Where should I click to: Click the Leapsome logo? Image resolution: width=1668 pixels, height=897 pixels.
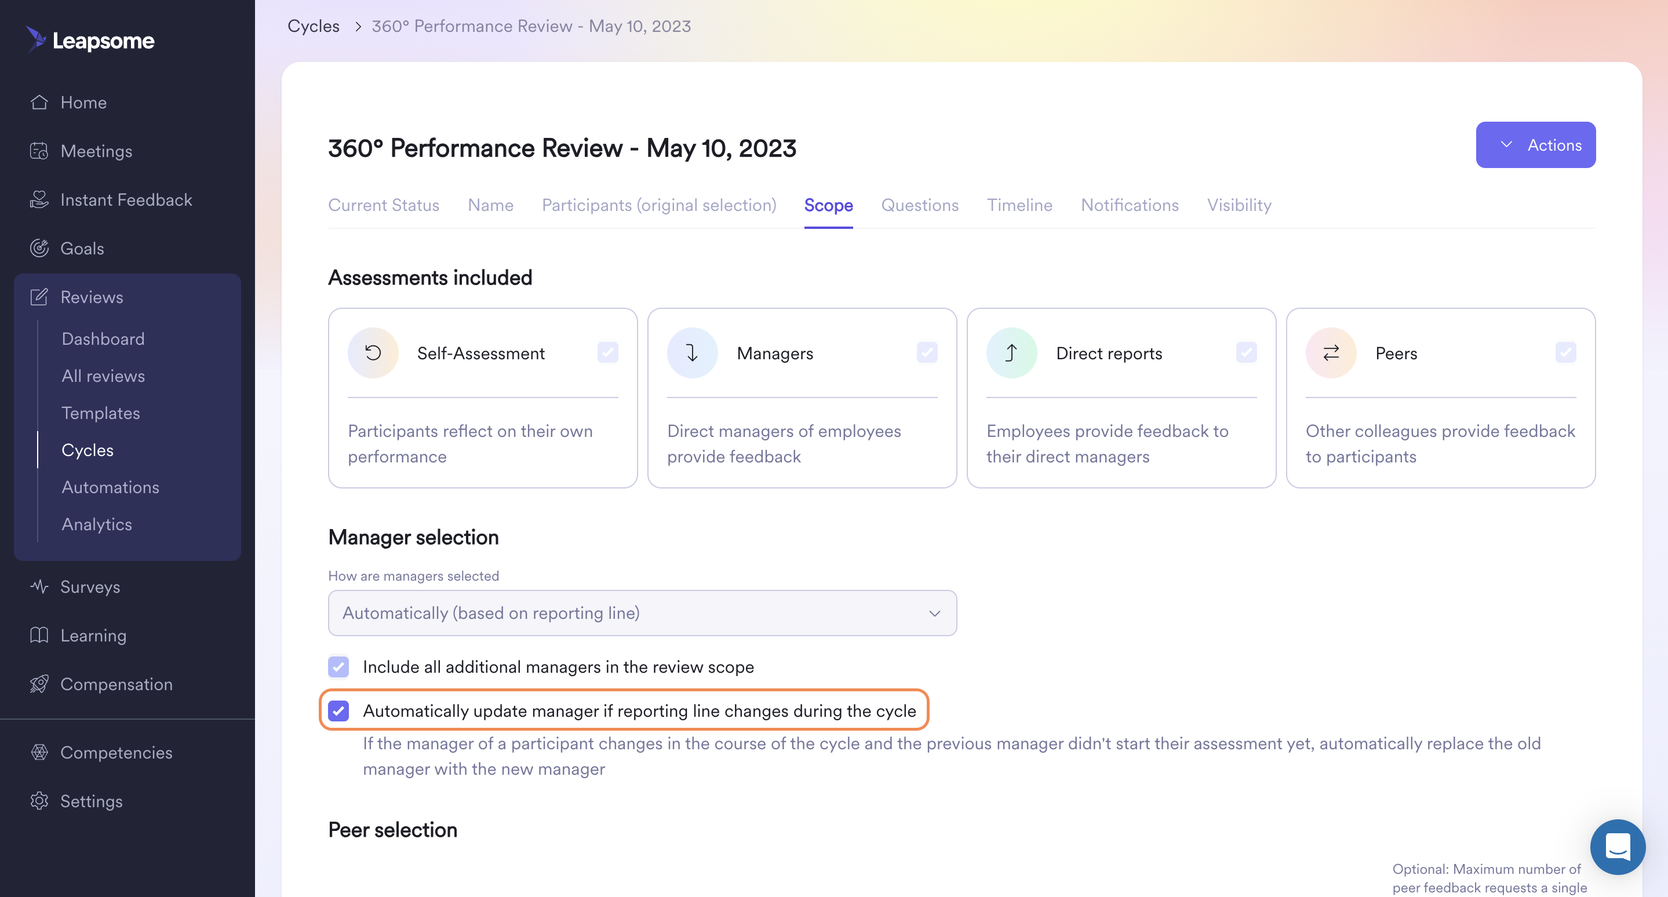coord(90,40)
